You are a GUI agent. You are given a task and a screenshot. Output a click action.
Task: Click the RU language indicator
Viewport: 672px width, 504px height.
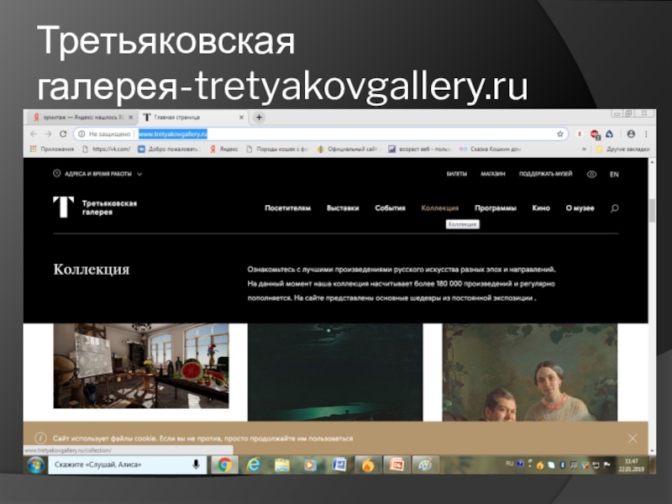509,464
